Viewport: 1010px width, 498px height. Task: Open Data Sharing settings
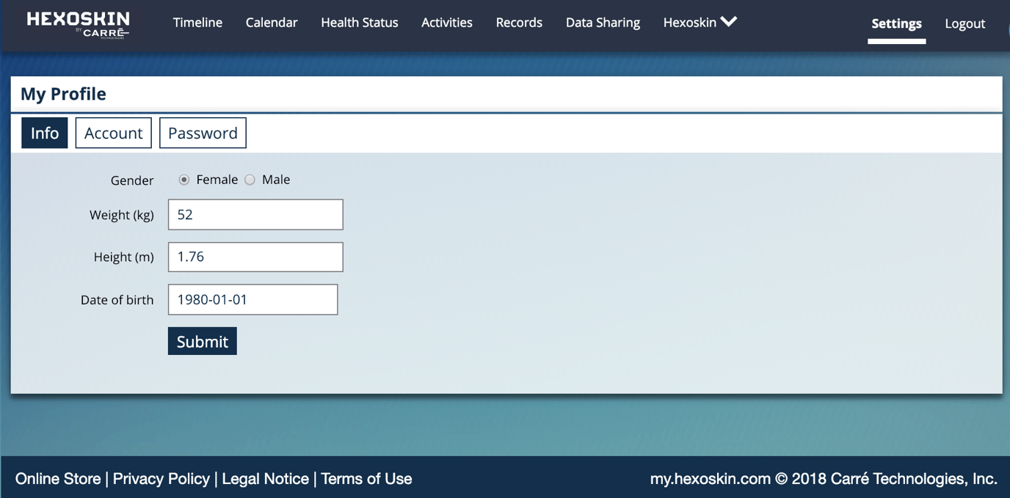(602, 22)
